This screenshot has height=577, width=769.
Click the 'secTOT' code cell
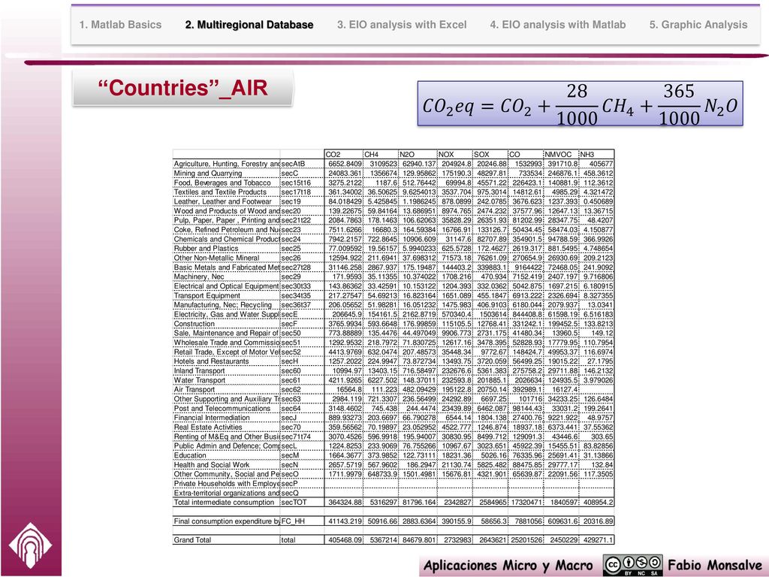point(302,503)
